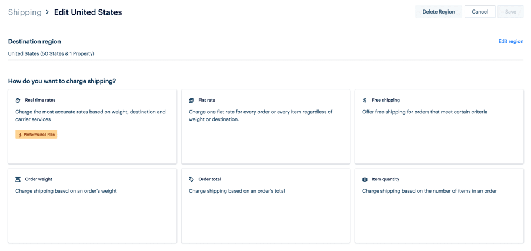Click the Delete Region button
This screenshot has height=251, width=531.
[x=439, y=12]
